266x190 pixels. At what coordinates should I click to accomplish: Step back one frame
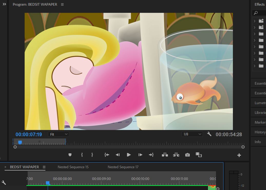pyautogui.click(x=117, y=155)
